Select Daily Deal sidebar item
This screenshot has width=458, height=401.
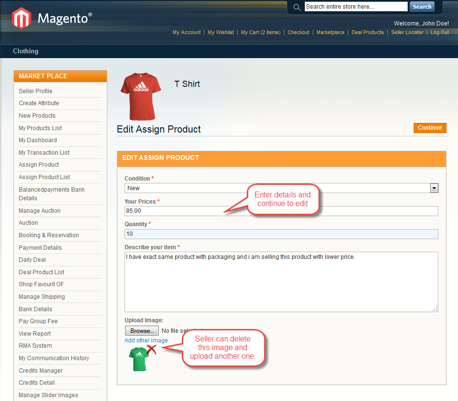click(x=32, y=260)
